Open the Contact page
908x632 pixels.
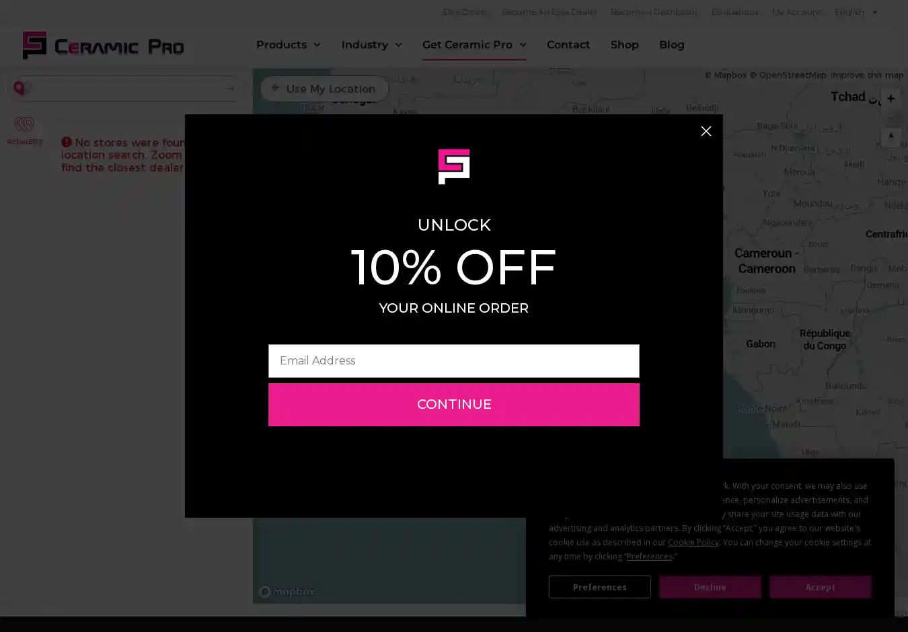coord(568,44)
